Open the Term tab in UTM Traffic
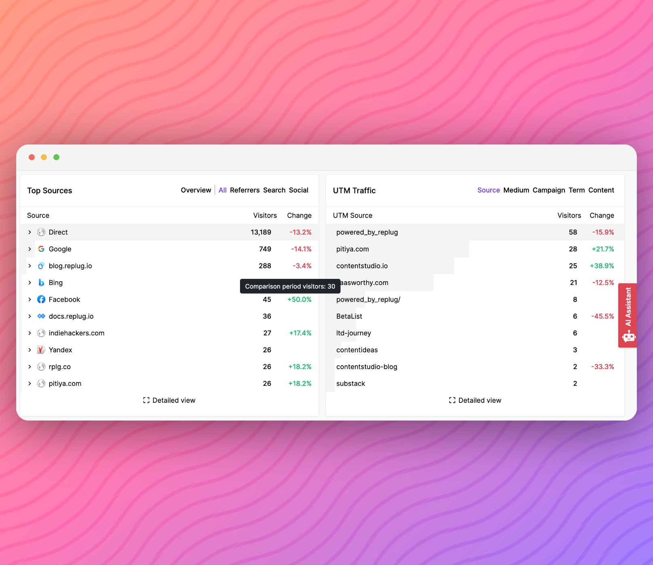Image resolution: width=653 pixels, height=565 pixels. 577,190
